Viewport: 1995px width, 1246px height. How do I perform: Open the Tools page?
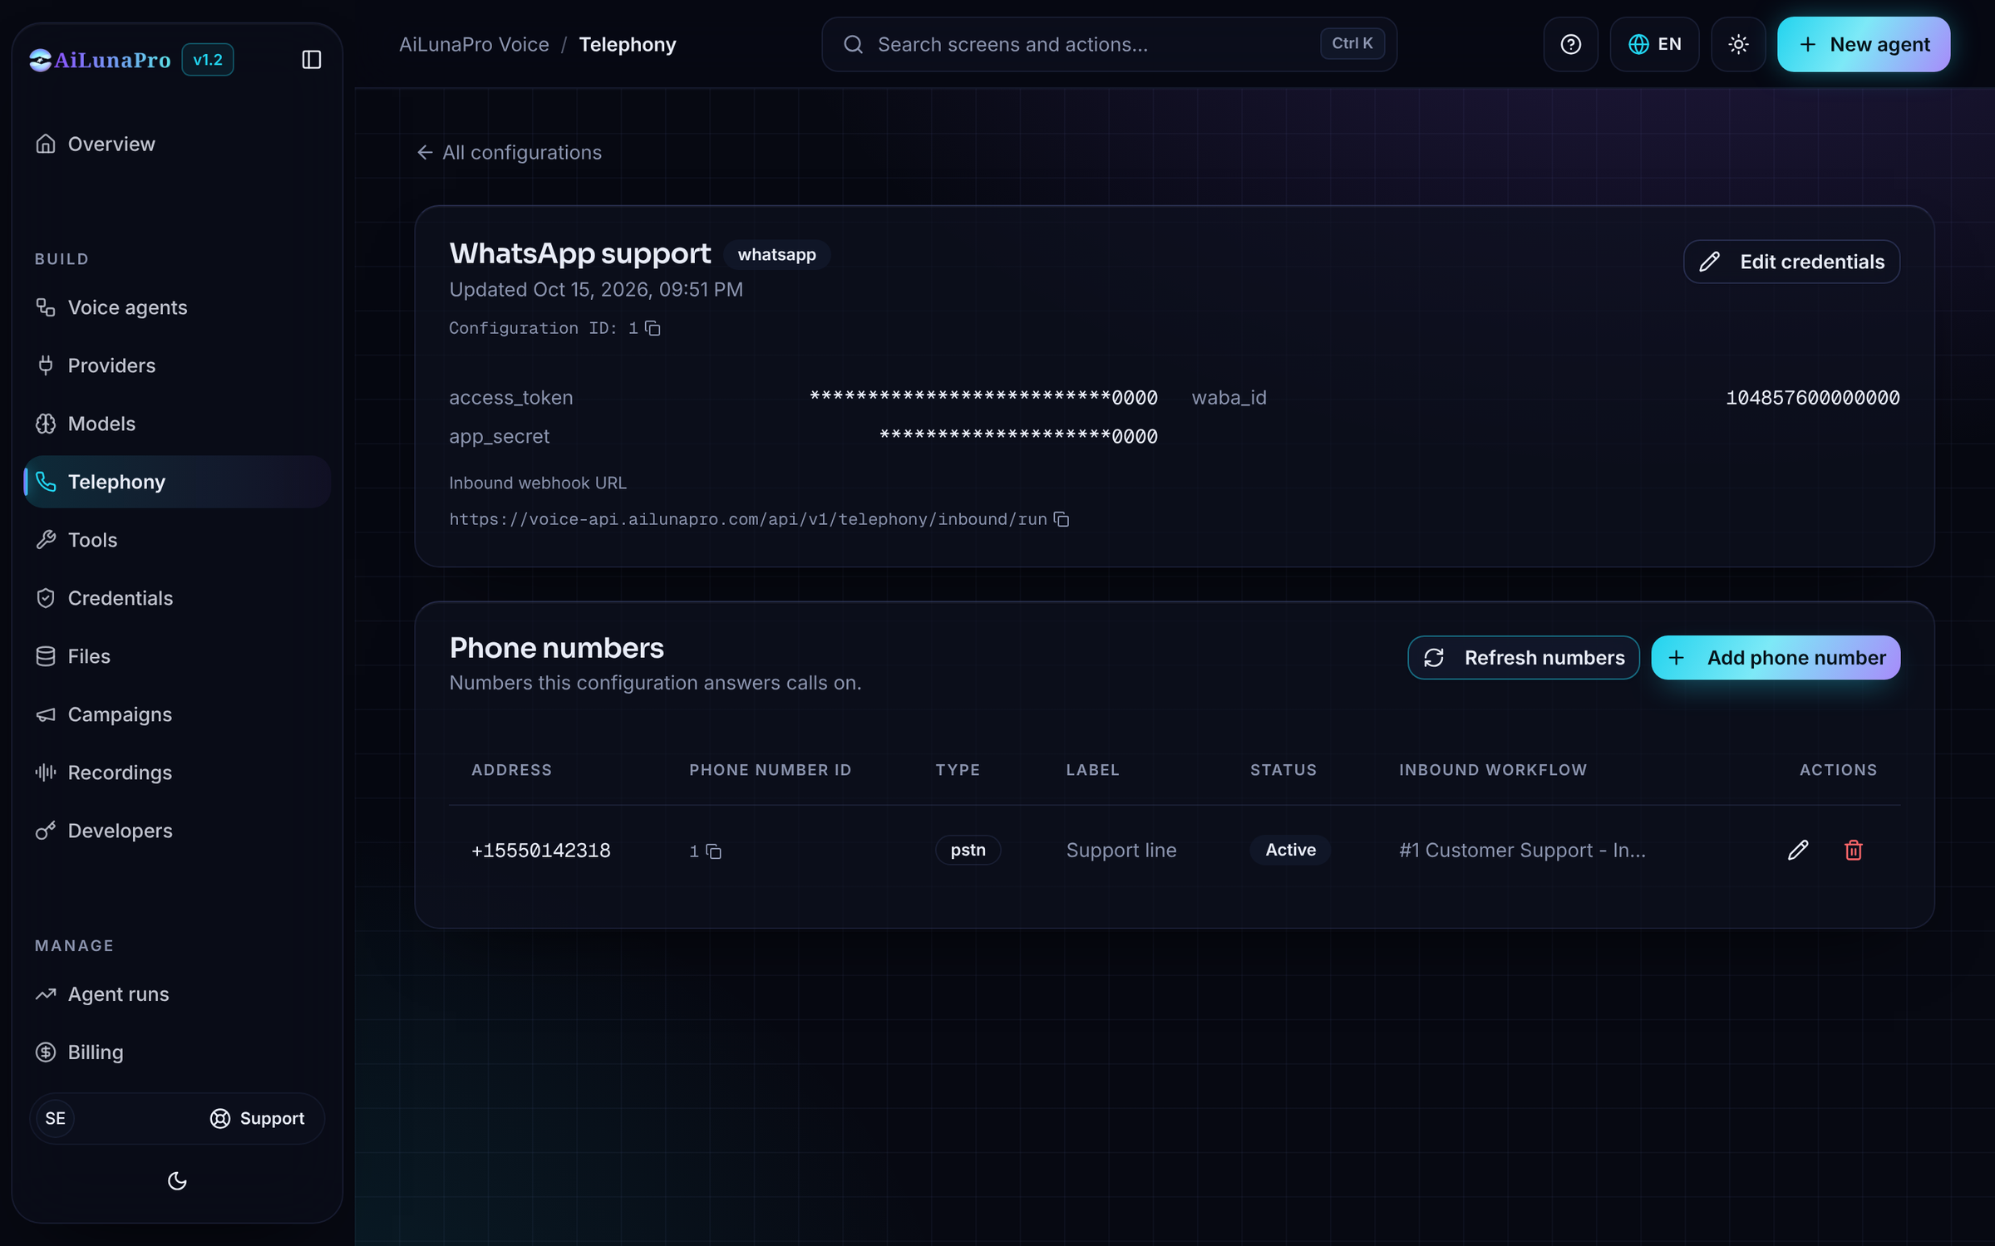click(x=177, y=540)
